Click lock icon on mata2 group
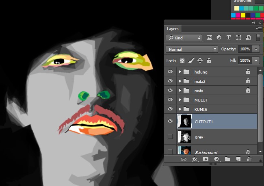Viewport: 264px width, 186px height. [x=248, y=81]
